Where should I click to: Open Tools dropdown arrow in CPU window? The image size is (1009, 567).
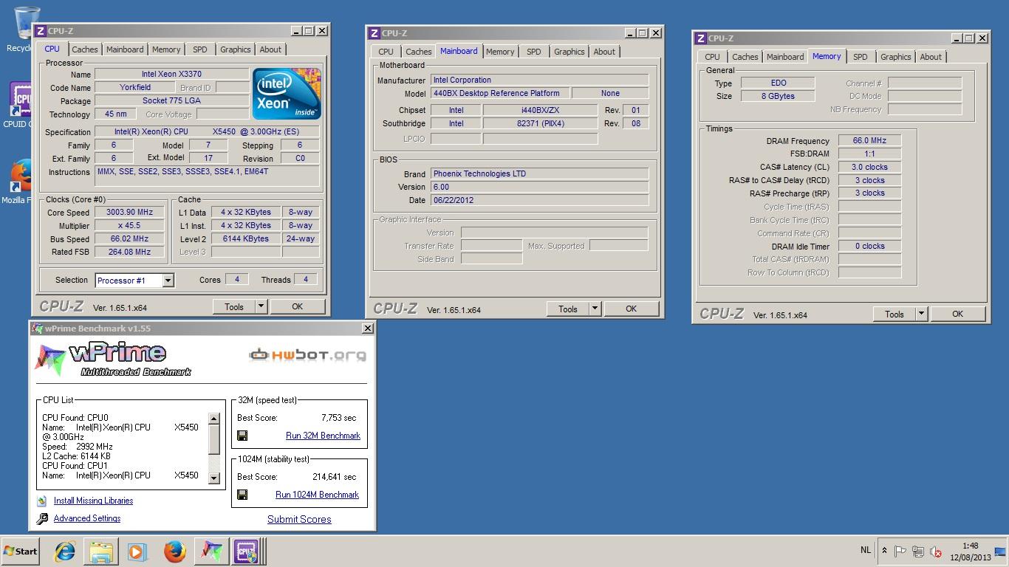pos(261,306)
